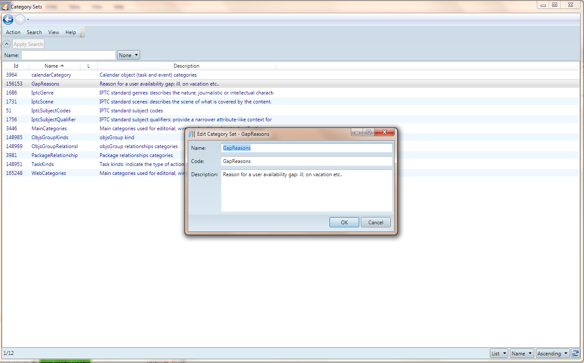The height and width of the screenshot is (363, 584).
Task: Click the toolbar overflow grip after Help
Action: (x=83, y=33)
